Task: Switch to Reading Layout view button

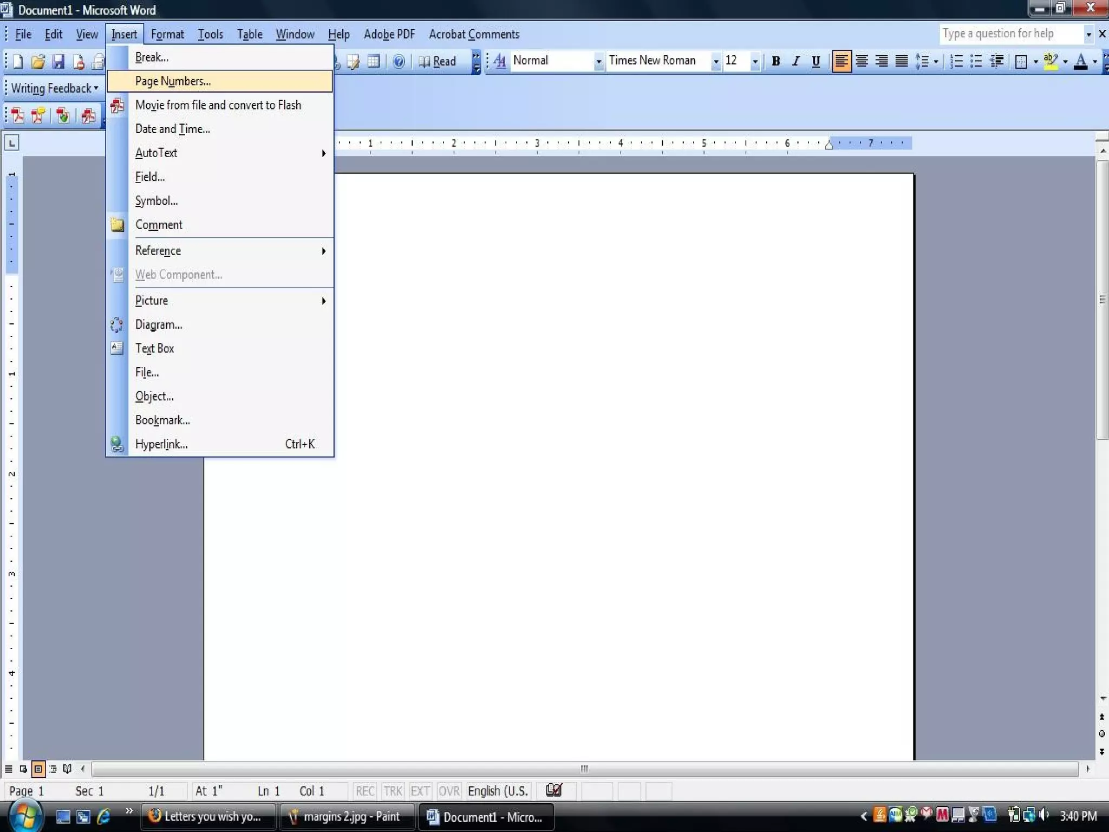Action: tap(67, 769)
